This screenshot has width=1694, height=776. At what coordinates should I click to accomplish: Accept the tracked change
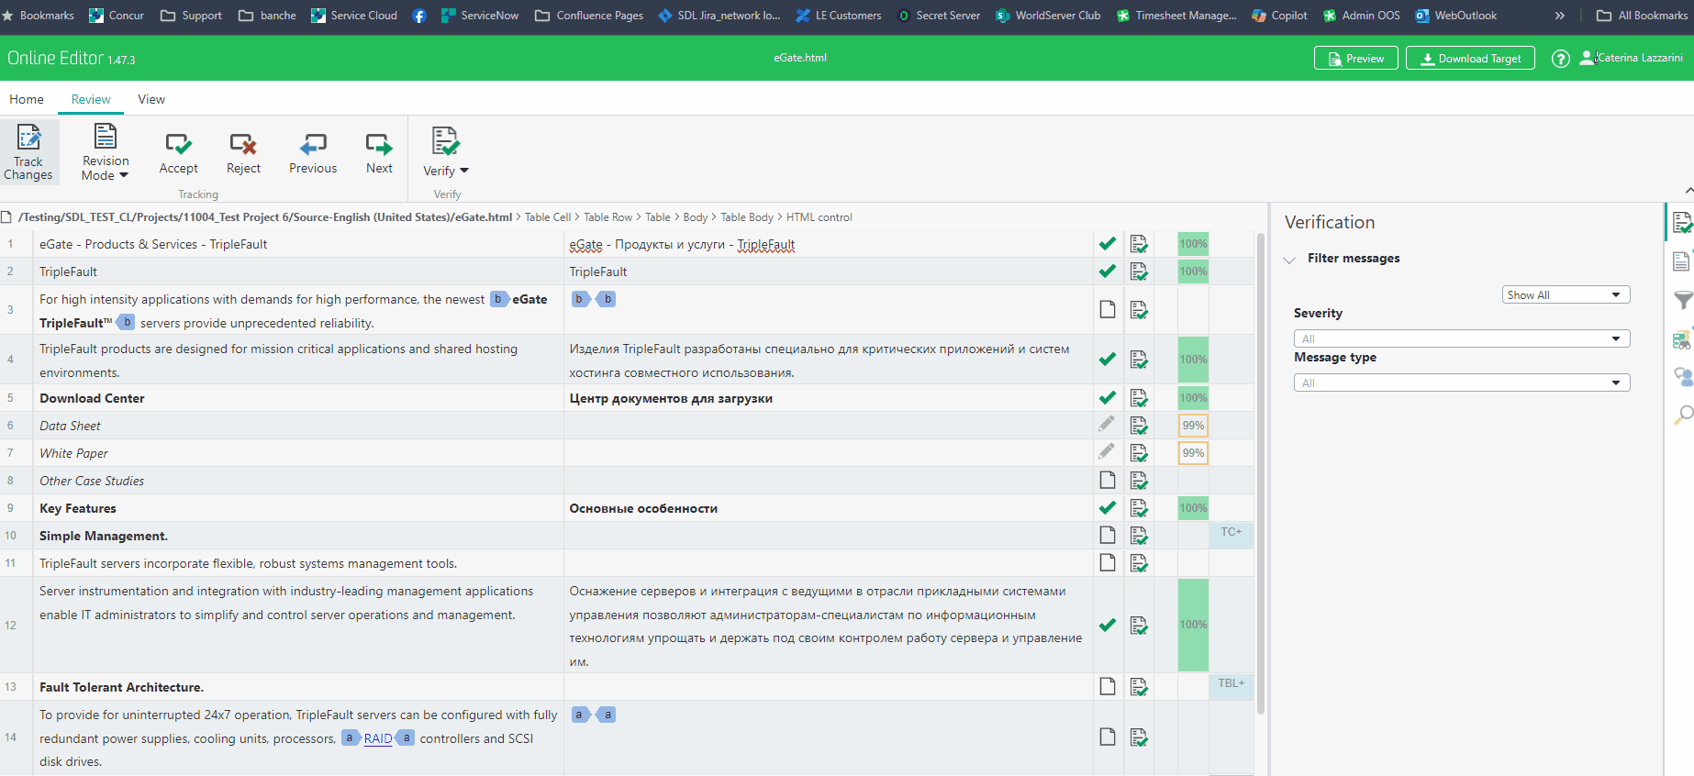178,152
